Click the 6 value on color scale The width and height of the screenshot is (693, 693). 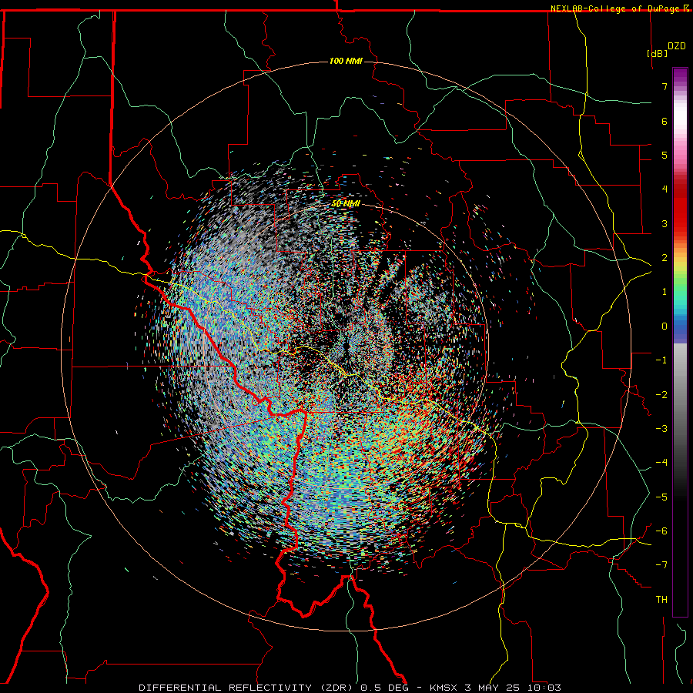pos(665,121)
